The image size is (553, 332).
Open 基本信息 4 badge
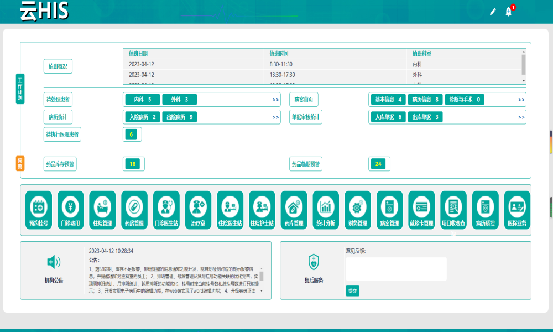(388, 100)
